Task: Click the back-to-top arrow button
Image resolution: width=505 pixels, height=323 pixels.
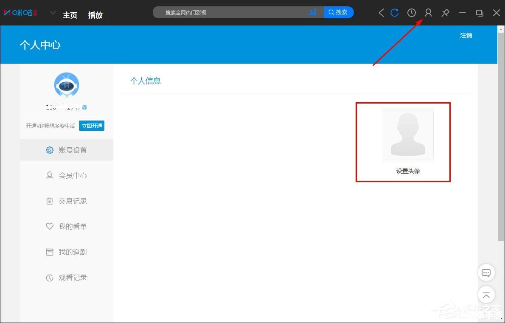Action: [486, 295]
